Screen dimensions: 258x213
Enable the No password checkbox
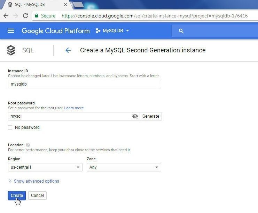(10, 127)
